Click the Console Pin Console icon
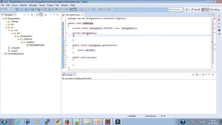The width and height of the screenshot is (222, 125). point(193,75)
